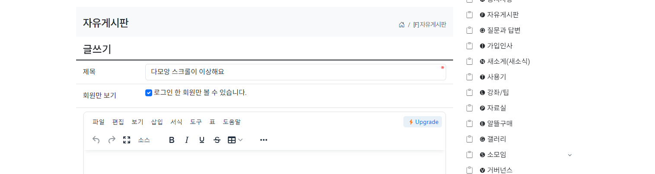This screenshot has width=655, height=174.
Task: Open the 삽입 menu
Action: (157, 122)
